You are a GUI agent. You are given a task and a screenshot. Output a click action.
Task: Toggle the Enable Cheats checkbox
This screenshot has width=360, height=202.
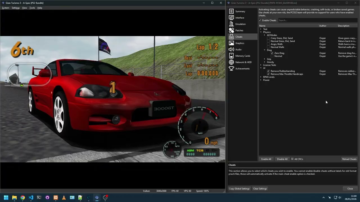pyautogui.click(x=260, y=20)
